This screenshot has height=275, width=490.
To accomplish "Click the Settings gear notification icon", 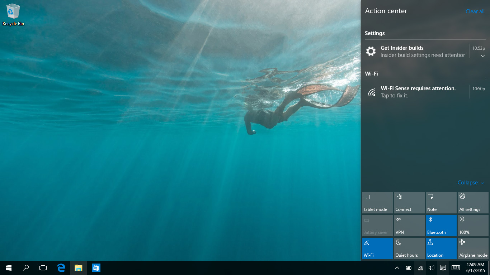I will pyautogui.click(x=371, y=51).
